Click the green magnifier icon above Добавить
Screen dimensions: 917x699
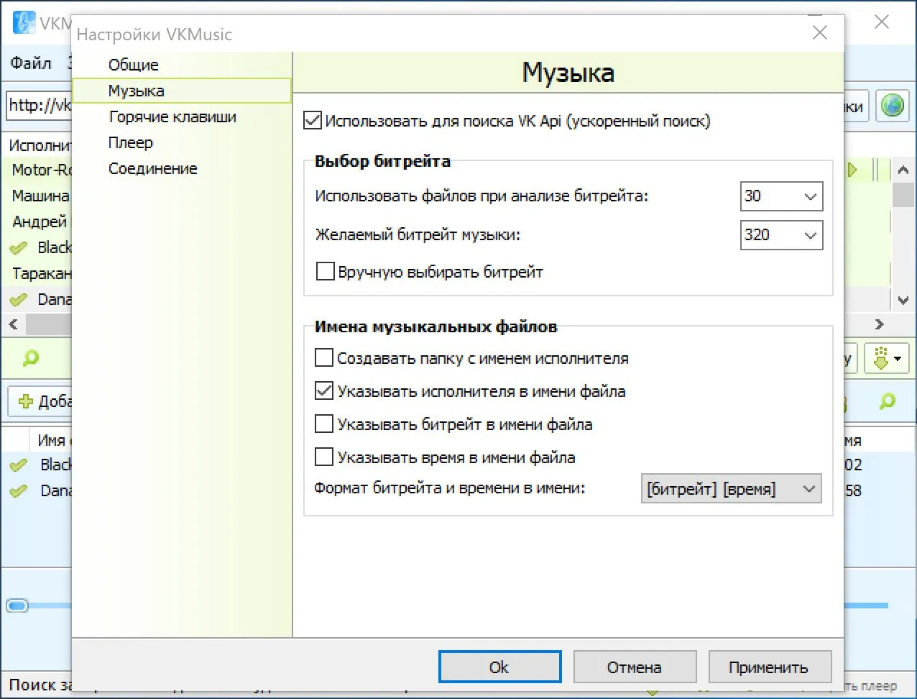(31, 358)
